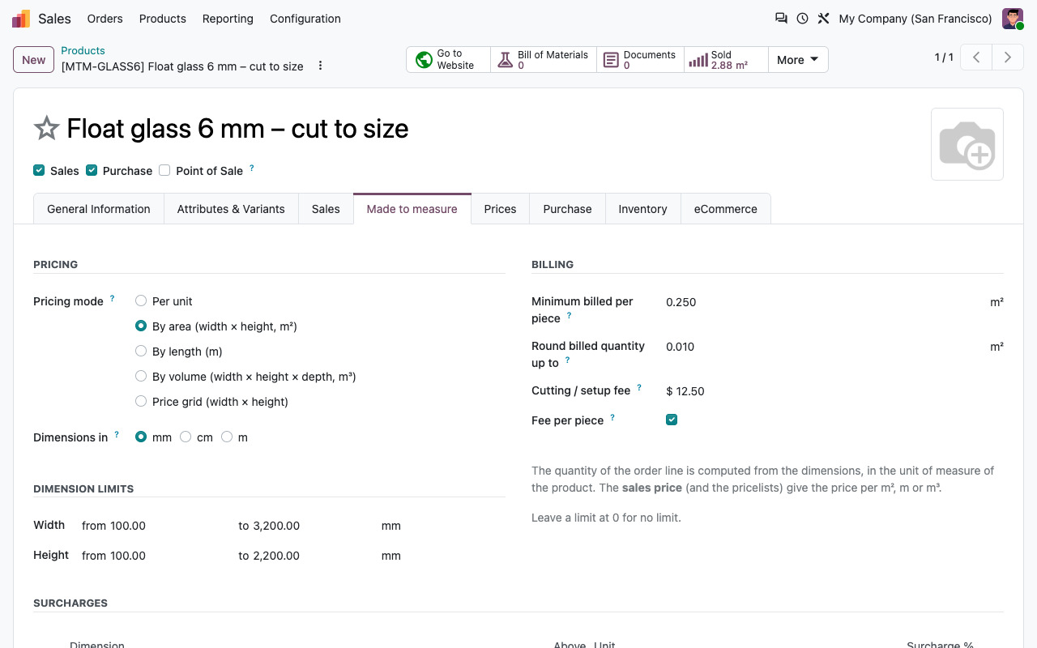
Task: Show help tooltip for Fee per piece
Action: click(612, 417)
